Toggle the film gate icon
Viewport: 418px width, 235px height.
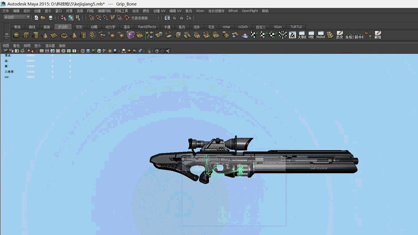[x=47, y=51]
